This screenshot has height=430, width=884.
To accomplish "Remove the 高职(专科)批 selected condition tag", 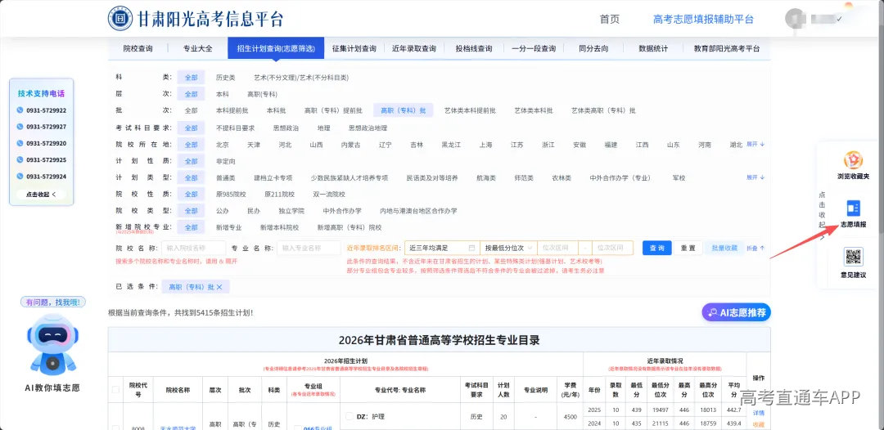I will [219, 287].
